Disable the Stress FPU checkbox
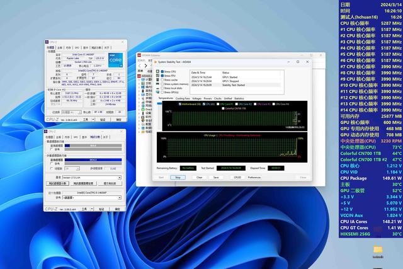The image size is (403, 269). (x=162, y=76)
